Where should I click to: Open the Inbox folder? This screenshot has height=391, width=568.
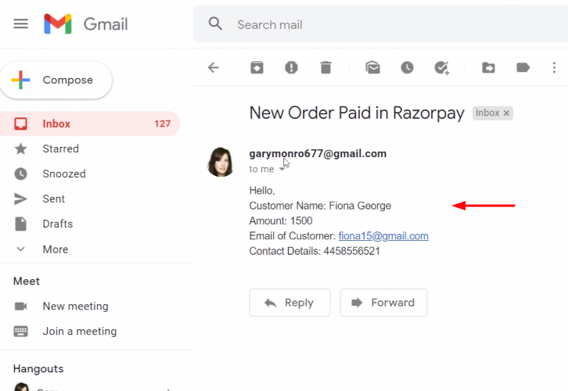click(x=90, y=124)
